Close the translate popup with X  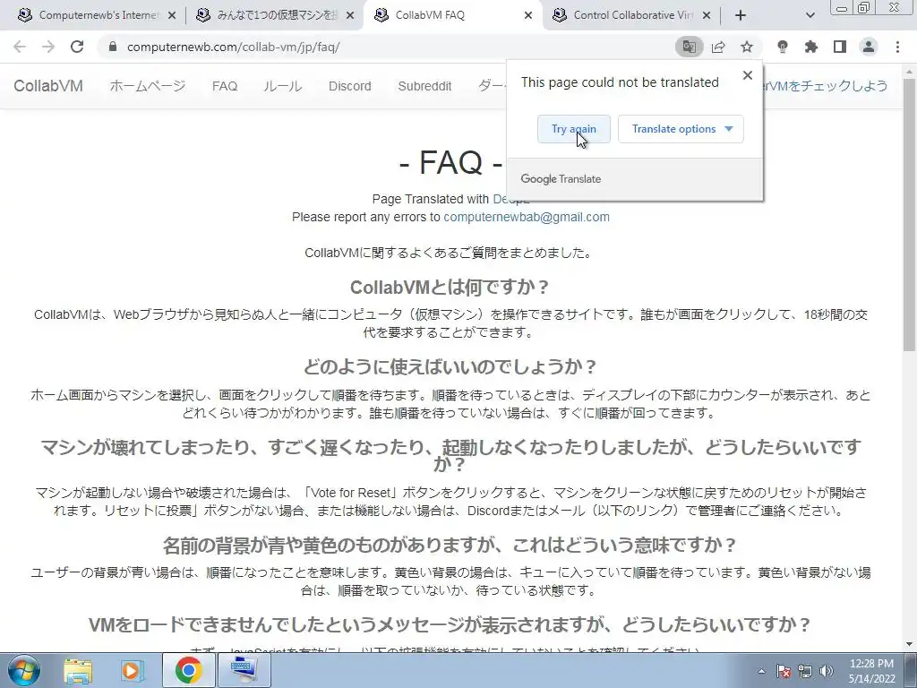click(748, 75)
